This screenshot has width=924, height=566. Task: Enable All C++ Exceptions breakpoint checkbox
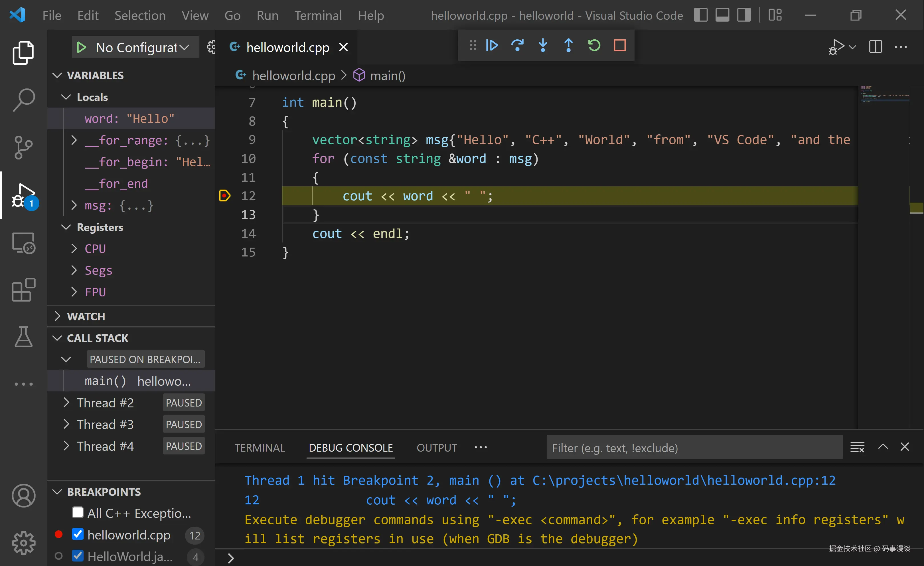point(78,512)
